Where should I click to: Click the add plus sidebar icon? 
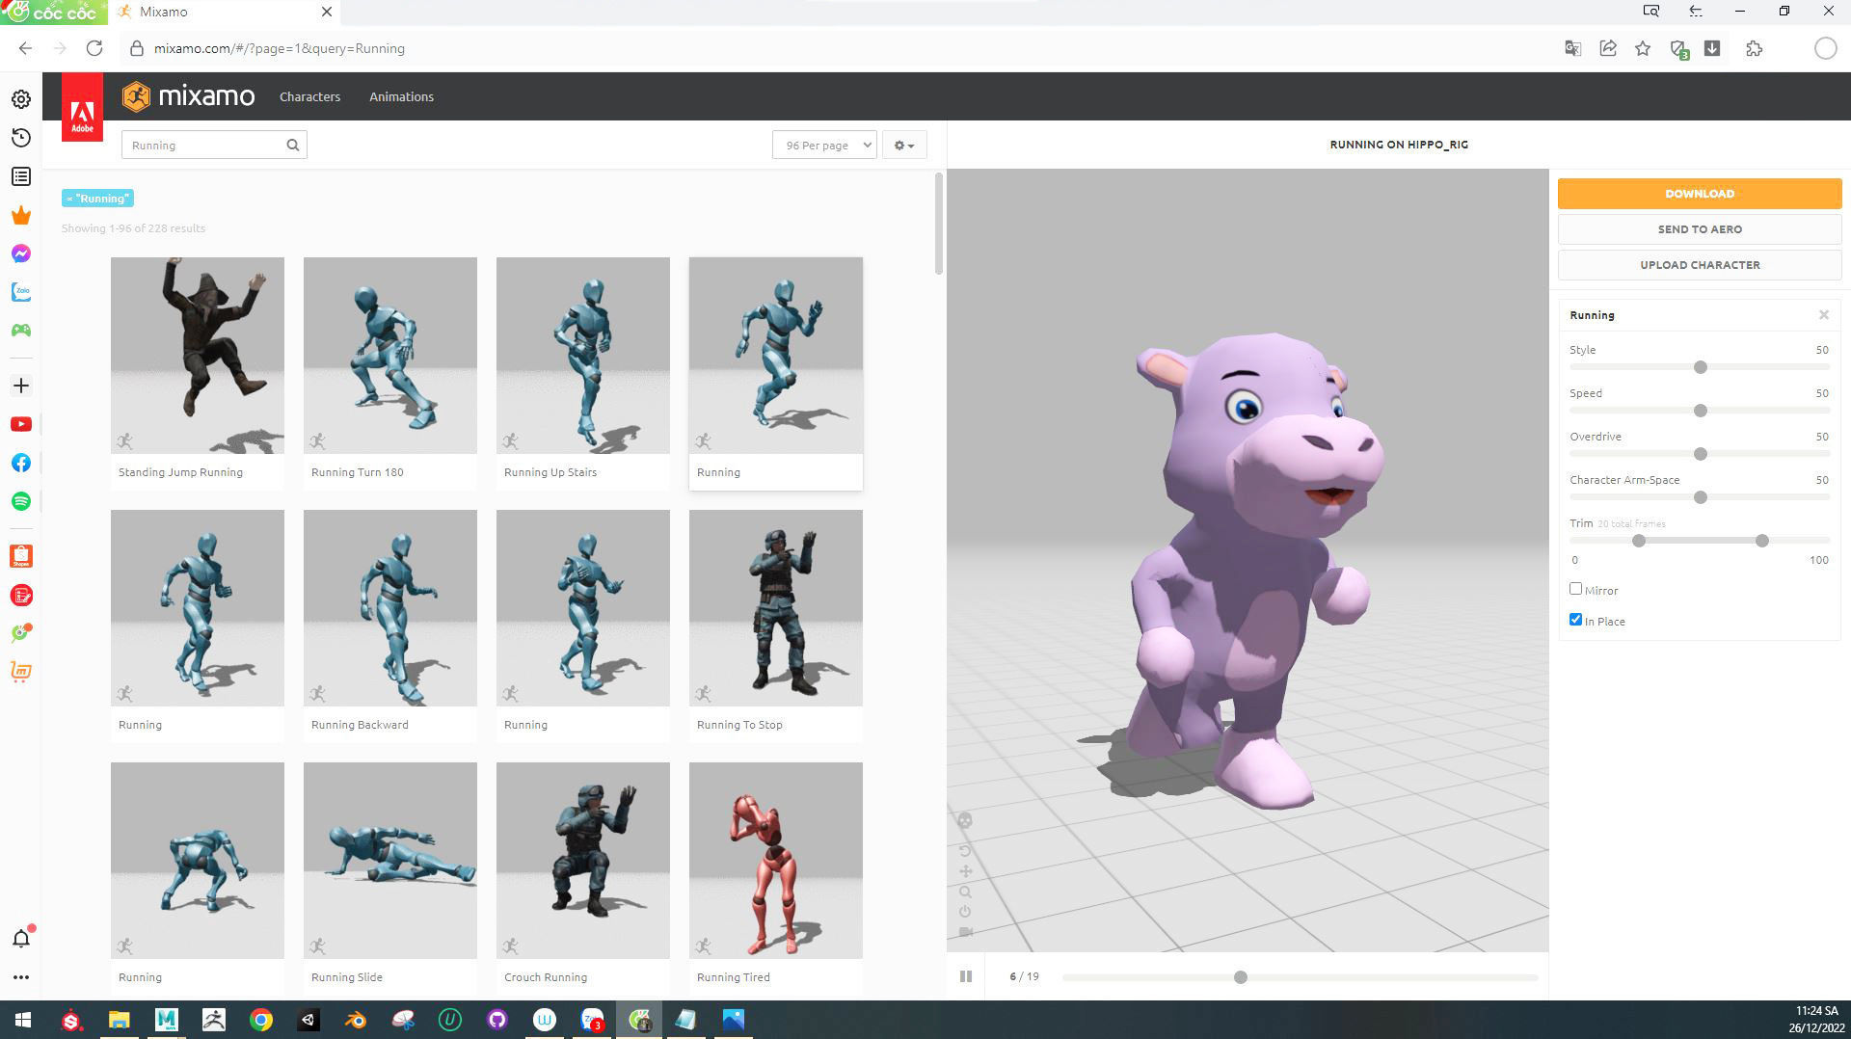(x=21, y=386)
